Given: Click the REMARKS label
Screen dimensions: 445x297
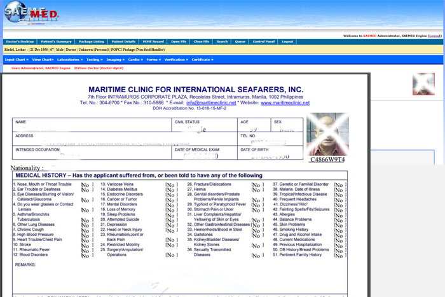Looking at the screenshot, I should coord(25,265).
